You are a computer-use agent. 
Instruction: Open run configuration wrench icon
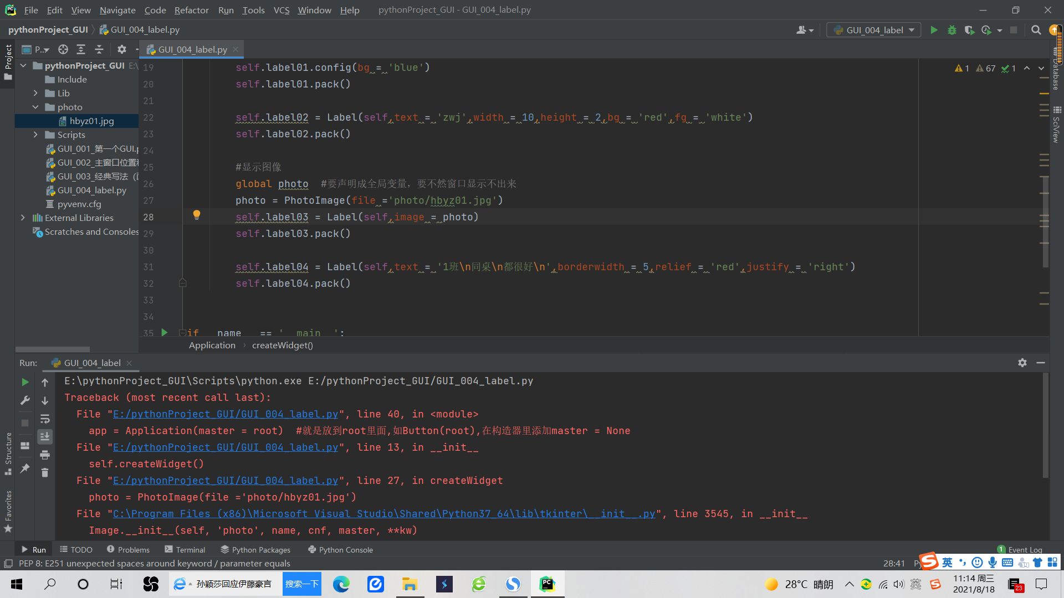coord(25,400)
